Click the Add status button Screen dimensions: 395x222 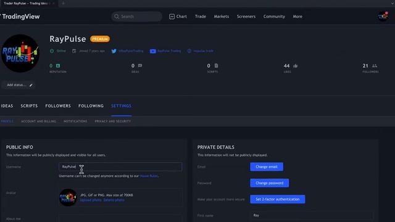(18, 85)
